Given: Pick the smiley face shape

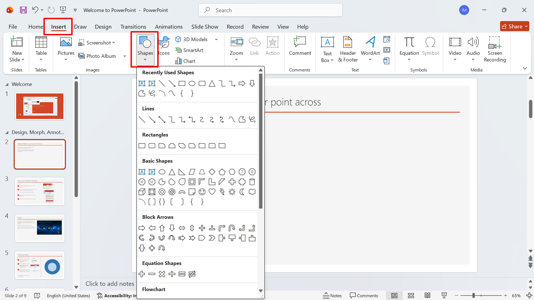Looking at the screenshot, I should pyautogui.click(x=202, y=192).
